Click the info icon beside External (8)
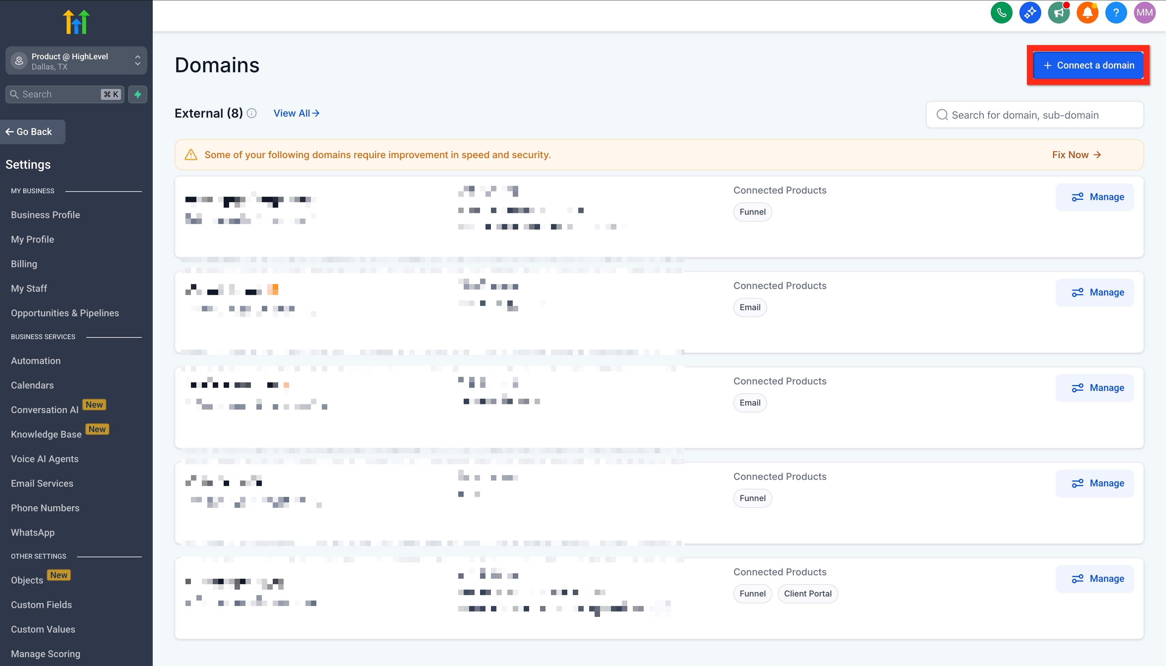 coord(252,113)
